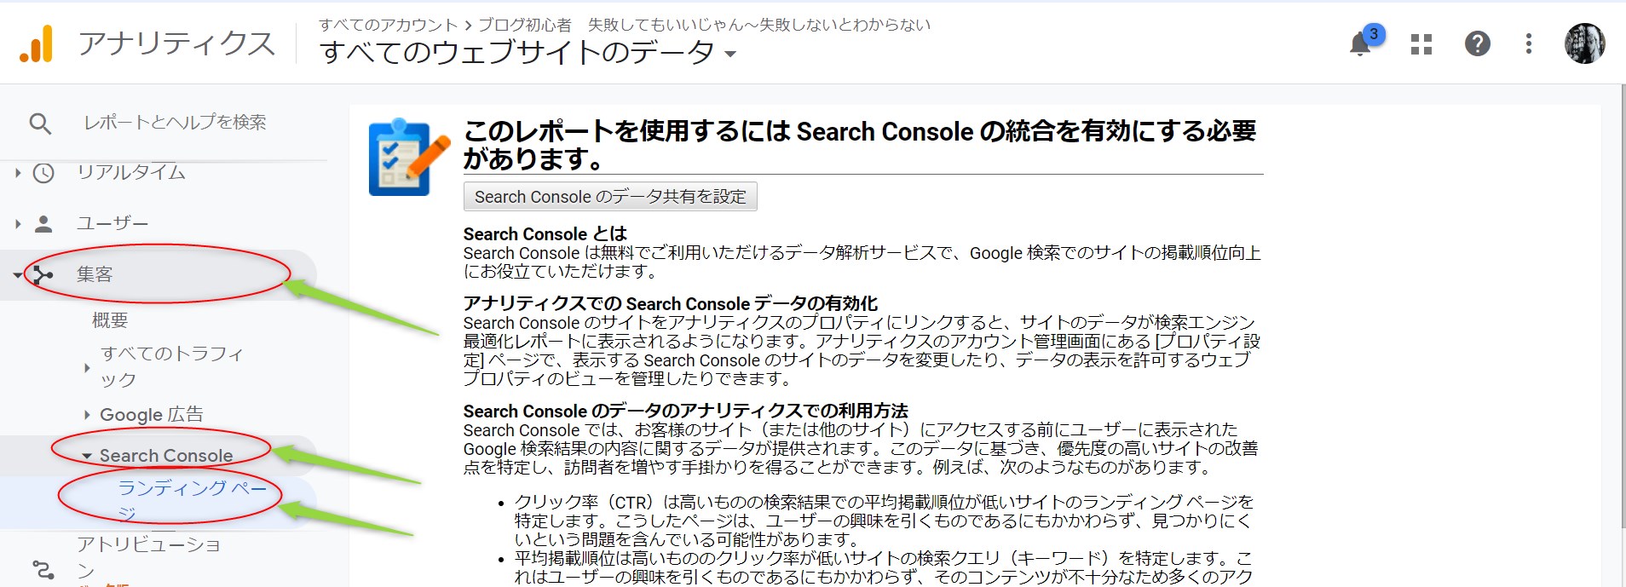
Task: Open the three-dot more options menu
Action: (1529, 43)
